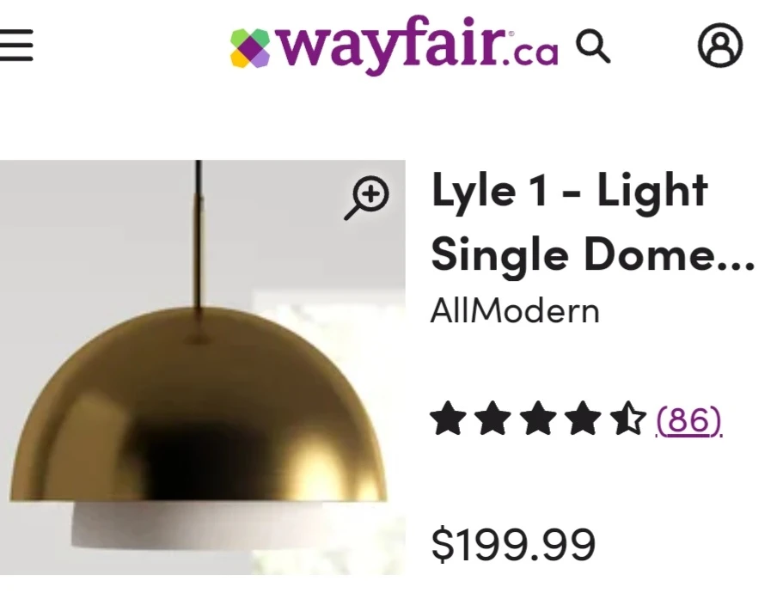Viewport: 771px width, 593px height.
Task: Click the first filled rating star
Action: (x=448, y=419)
